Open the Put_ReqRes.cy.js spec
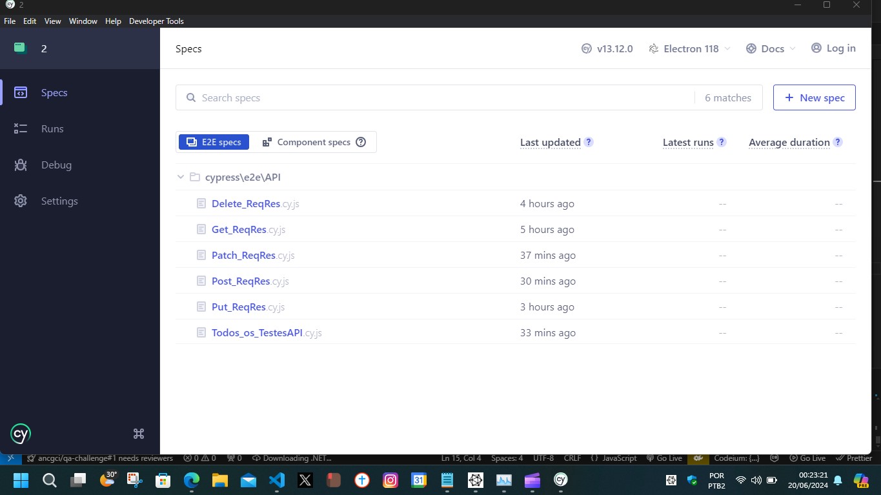 pyautogui.click(x=248, y=307)
